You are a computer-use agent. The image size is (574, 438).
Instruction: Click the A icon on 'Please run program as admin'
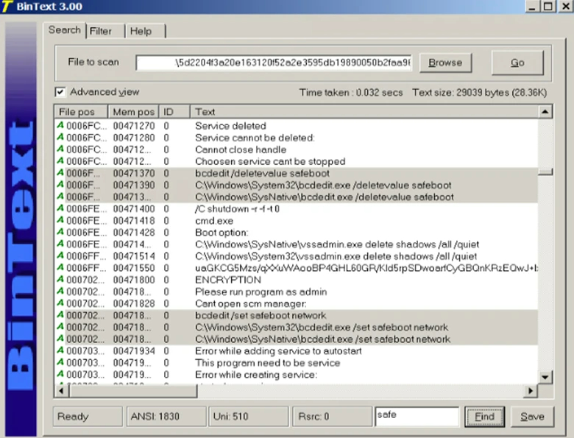point(60,292)
